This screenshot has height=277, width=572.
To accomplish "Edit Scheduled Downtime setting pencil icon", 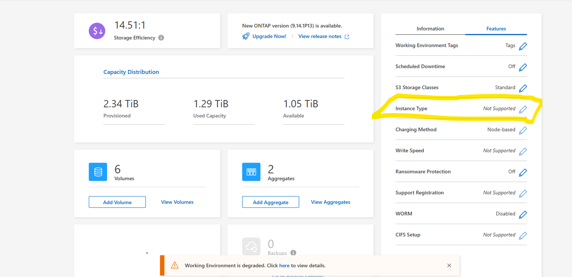I will [523, 67].
